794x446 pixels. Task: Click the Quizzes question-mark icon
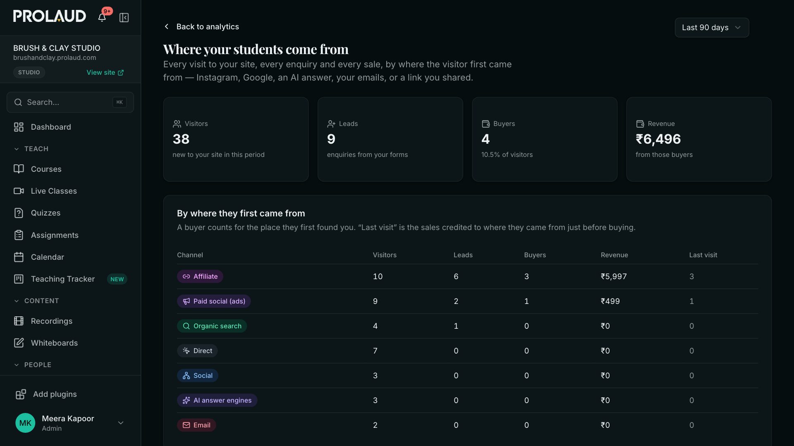point(19,213)
